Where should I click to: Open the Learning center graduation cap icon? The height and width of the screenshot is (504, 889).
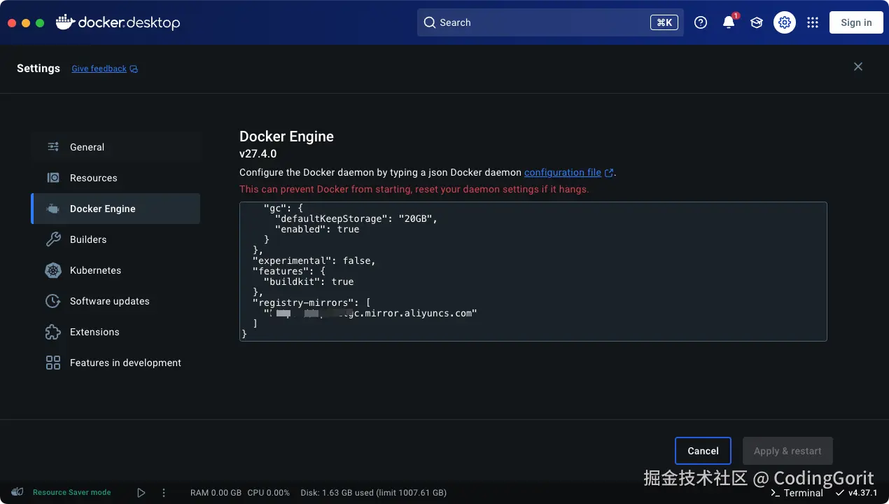757,22
